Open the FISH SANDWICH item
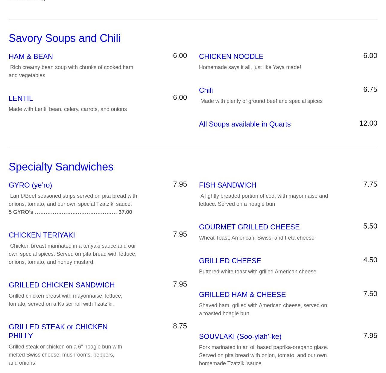This screenshot has width=386, height=373. (x=228, y=185)
